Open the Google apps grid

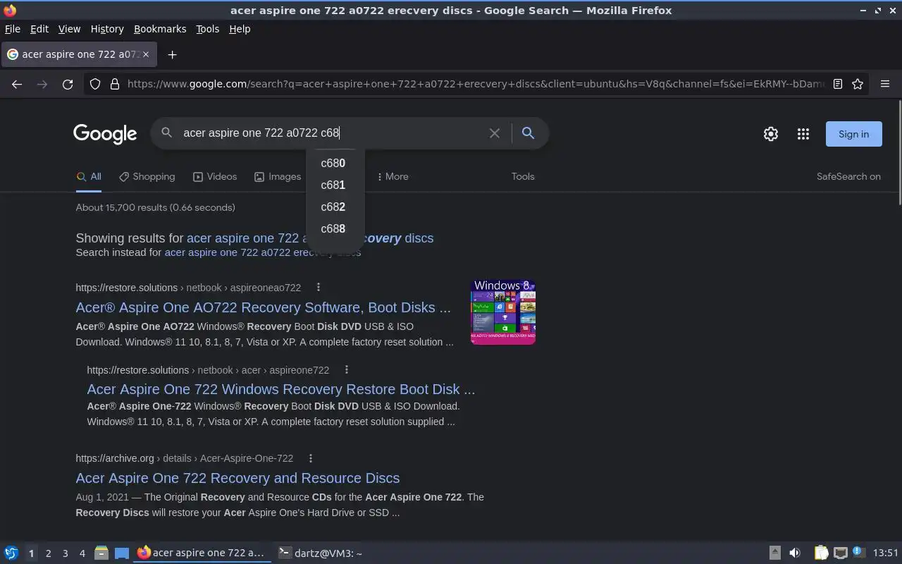(803, 134)
